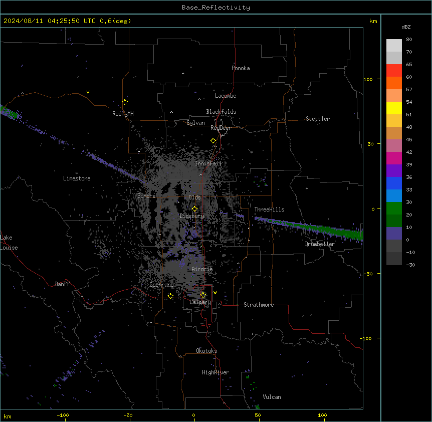This screenshot has height=422, width=432.
Task: Click the -30 value in the dBZ legend
Action: tap(410, 265)
